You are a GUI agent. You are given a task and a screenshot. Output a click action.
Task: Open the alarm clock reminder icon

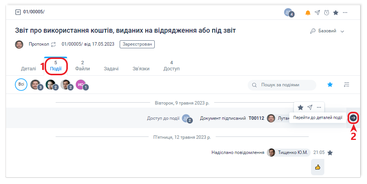(x=327, y=13)
